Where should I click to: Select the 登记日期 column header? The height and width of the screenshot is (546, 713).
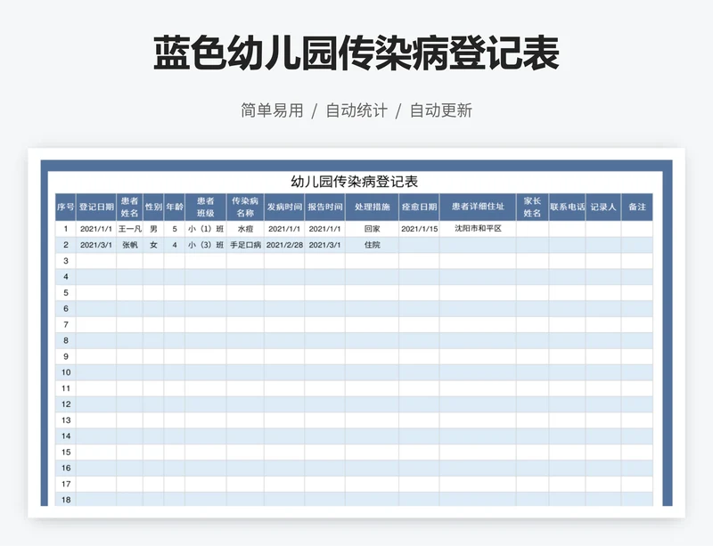tap(96, 207)
